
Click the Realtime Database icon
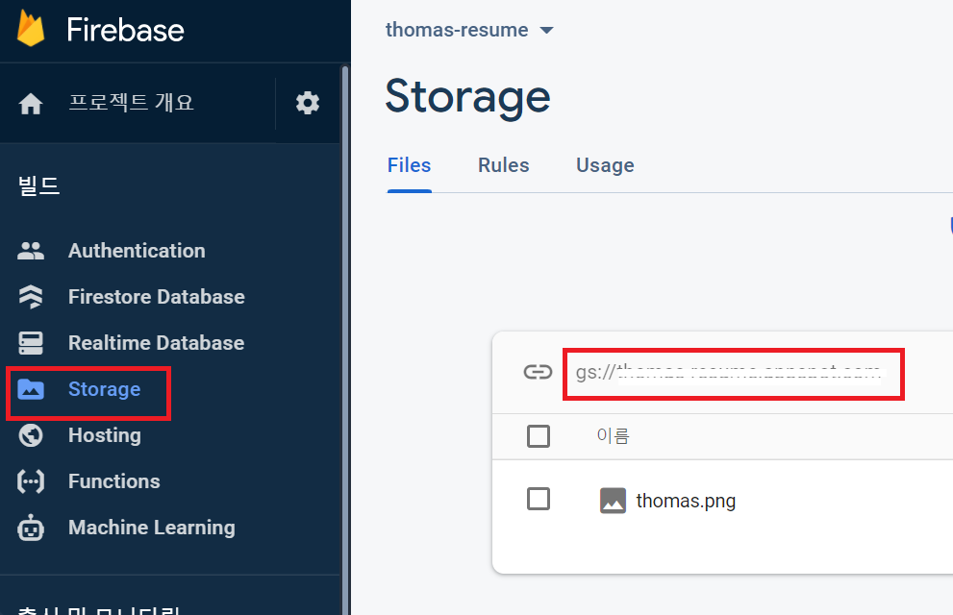[31, 343]
